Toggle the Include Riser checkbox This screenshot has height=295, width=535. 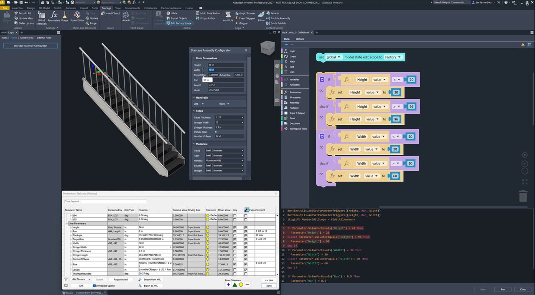click(x=216, y=131)
